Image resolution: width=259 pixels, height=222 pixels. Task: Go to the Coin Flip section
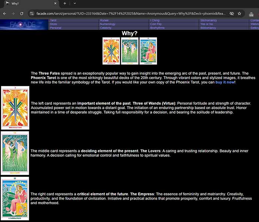pyautogui.click(x=156, y=24)
